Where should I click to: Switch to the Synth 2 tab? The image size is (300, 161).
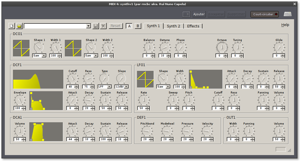click(x=173, y=26)
